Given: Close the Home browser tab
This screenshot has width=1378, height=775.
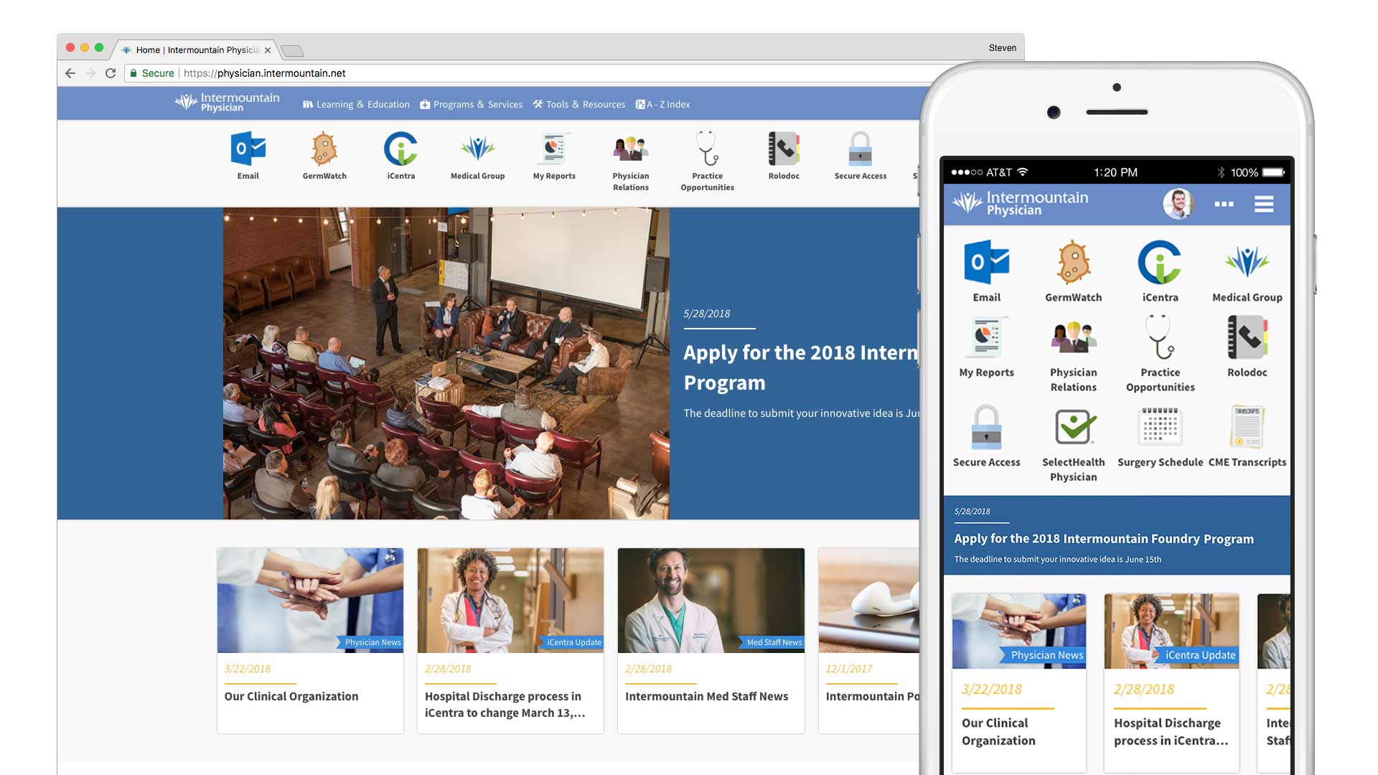Looking at the screenshot, I should [267, 50].
